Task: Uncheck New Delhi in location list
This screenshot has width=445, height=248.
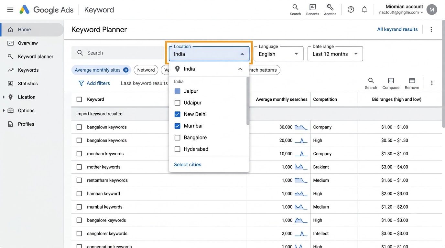Action: point(177,114)
